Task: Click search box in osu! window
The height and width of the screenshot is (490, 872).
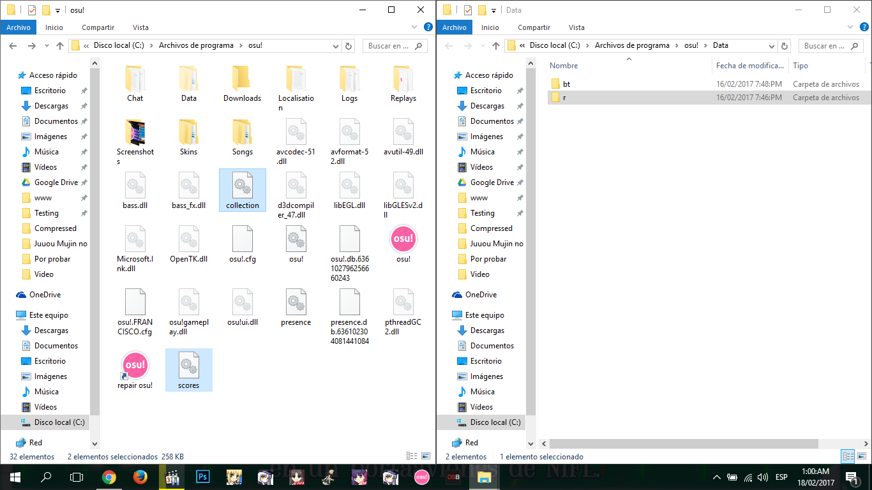Action: click(395, 46)
